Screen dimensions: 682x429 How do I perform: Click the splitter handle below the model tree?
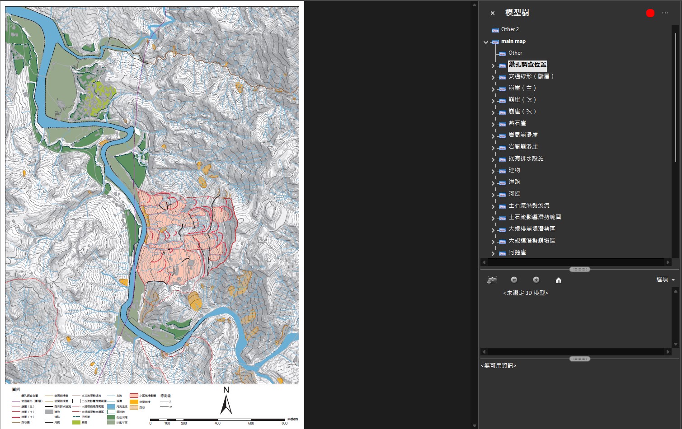(579, 270)
